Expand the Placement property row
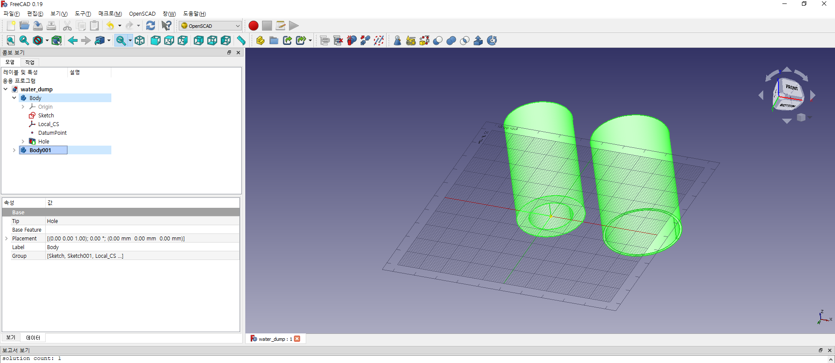The width and height of the screenshot is (835, 363). pos(7,238)
